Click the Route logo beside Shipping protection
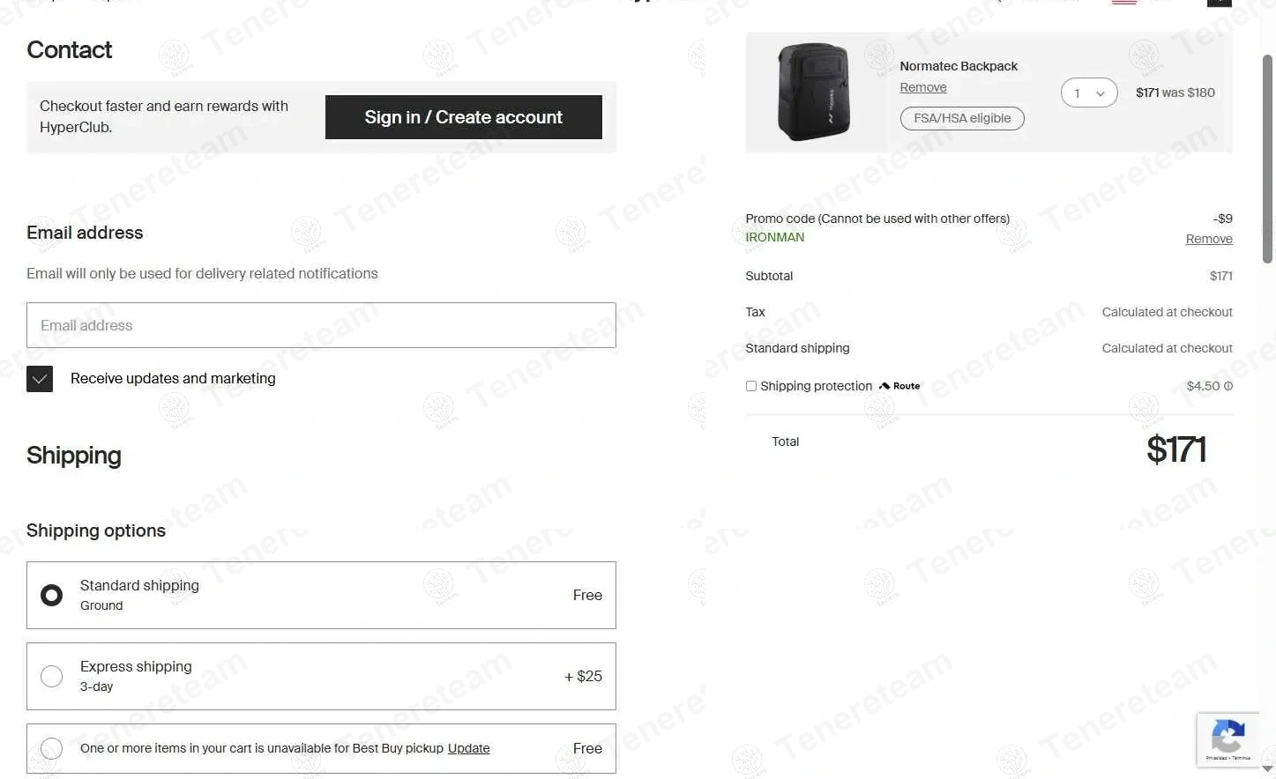The width and height of the screenshot is (1276, 779). pyautogui.click(x=899, y=386)
